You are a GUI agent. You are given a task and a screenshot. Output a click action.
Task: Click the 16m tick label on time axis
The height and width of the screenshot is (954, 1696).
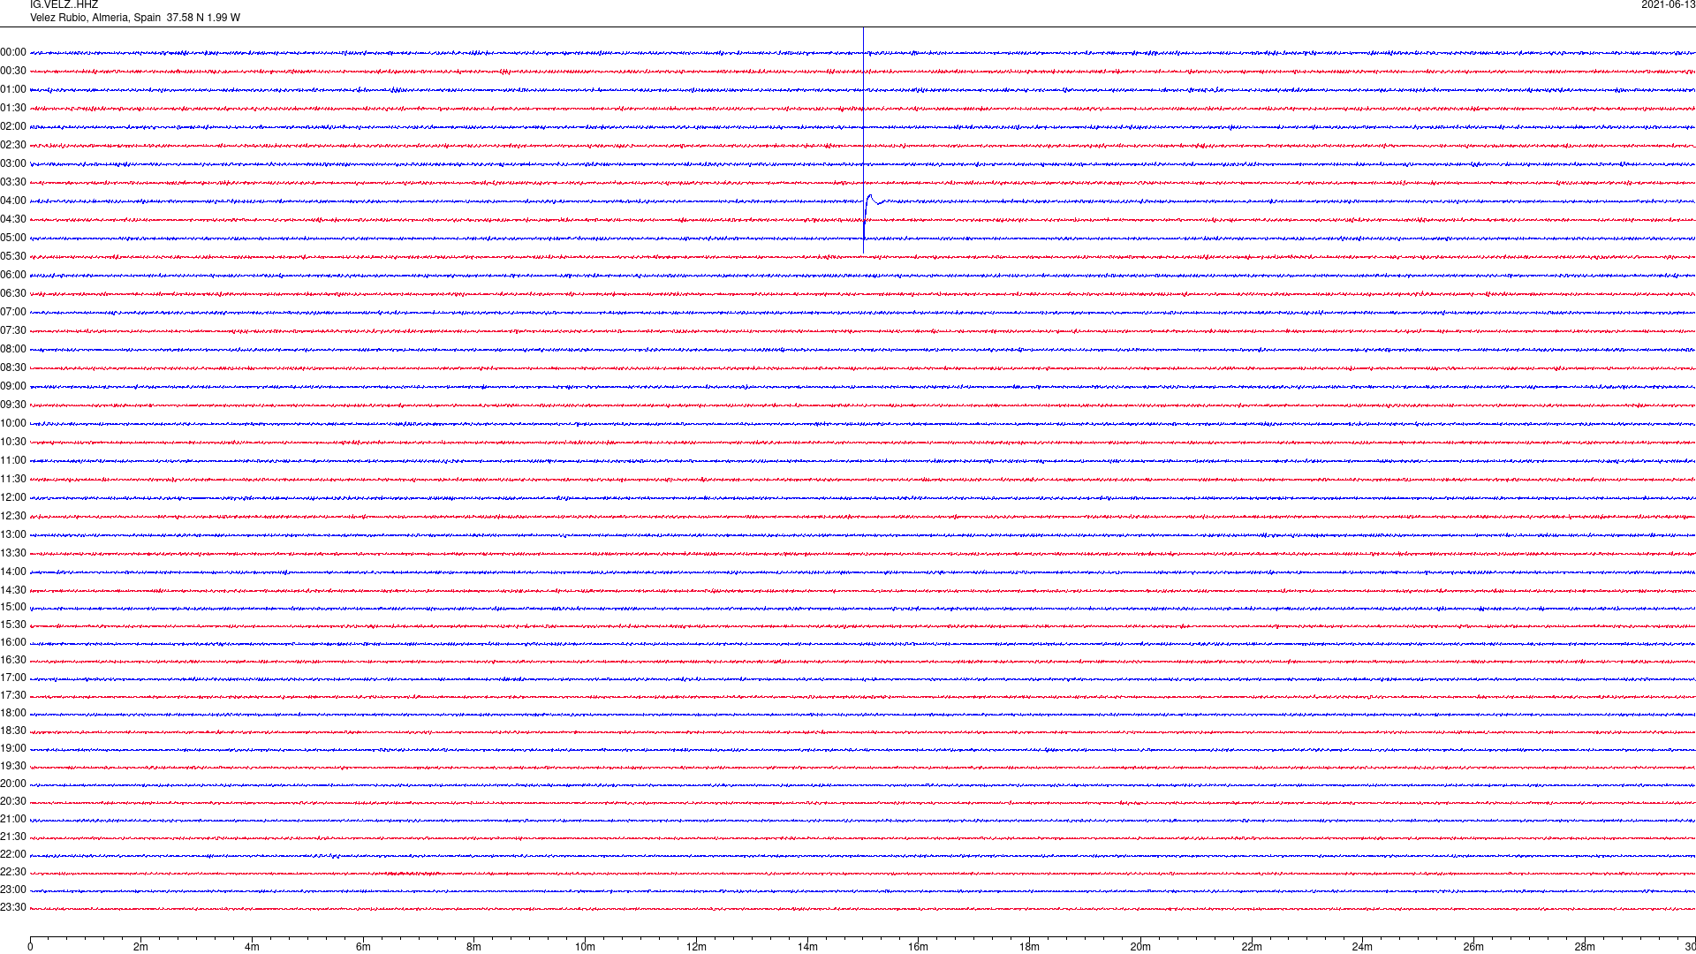click(x=919, y=947)
